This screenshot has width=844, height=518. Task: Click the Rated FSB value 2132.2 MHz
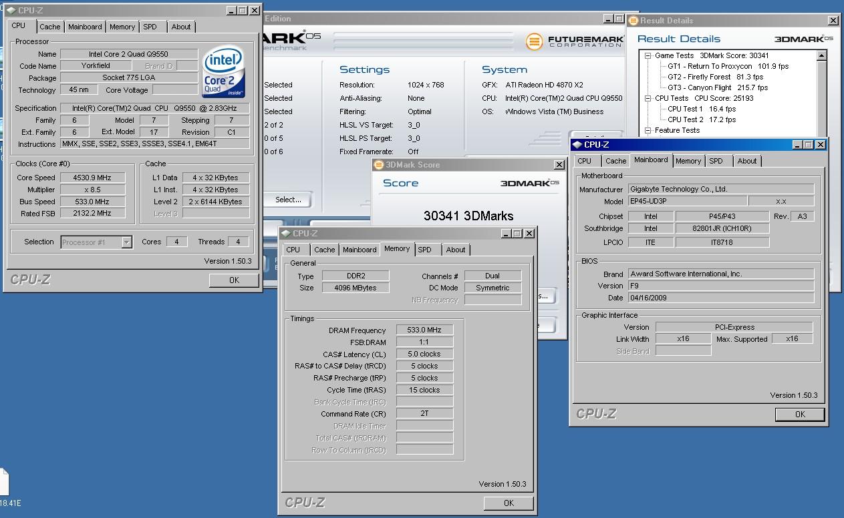click(x=93, y=214)
